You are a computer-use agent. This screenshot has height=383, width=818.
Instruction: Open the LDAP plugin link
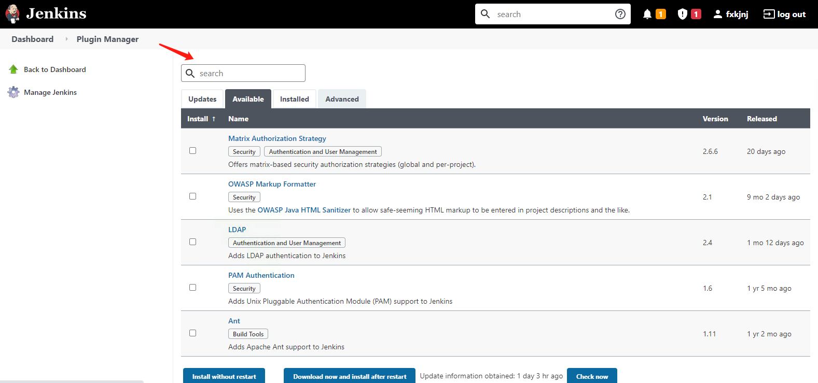click(x=237, y=230)
